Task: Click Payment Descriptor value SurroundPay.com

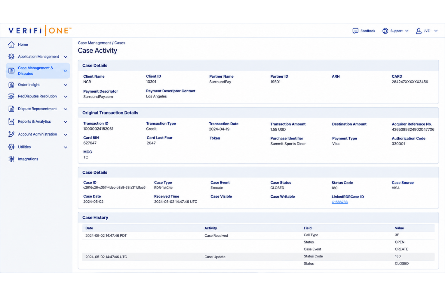Action: click(x=98, y=97)
